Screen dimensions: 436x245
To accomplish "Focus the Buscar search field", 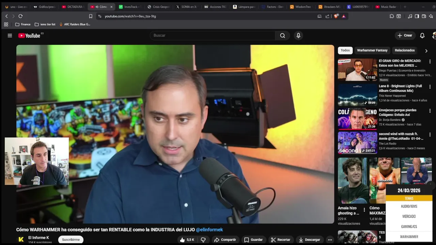I will tap(213, 35).
